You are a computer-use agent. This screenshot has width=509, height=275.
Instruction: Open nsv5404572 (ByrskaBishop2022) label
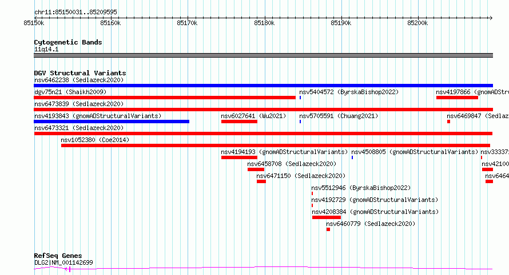pos(349,92)
